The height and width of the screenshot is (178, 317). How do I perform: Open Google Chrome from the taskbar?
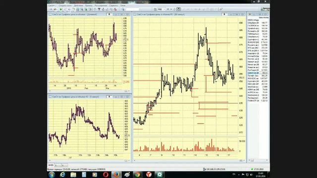[x=138, y=175]
